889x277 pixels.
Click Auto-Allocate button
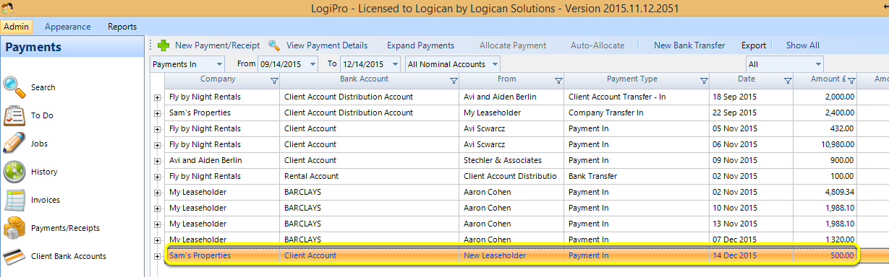pos(597,45)
